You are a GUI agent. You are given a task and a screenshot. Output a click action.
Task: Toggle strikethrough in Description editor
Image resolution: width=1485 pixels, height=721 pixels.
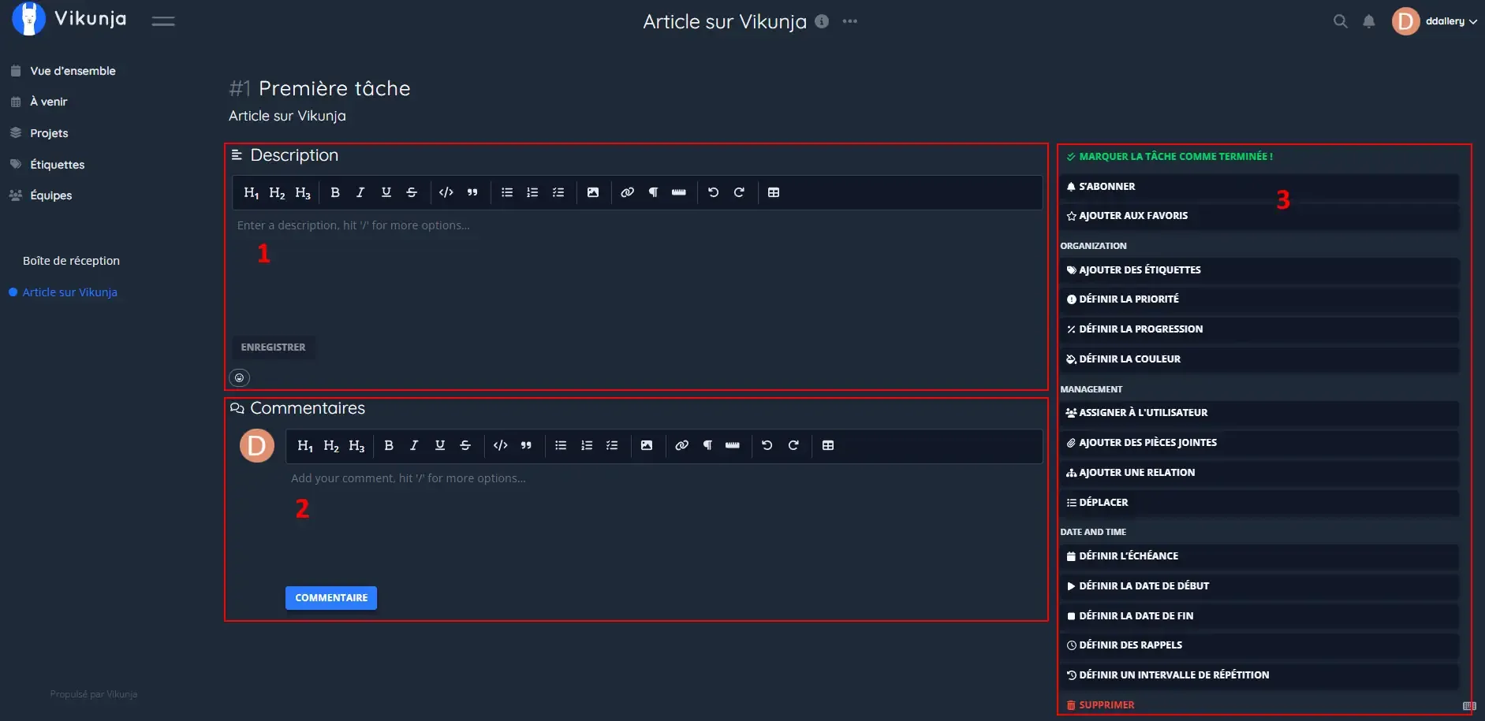point(412,192)
